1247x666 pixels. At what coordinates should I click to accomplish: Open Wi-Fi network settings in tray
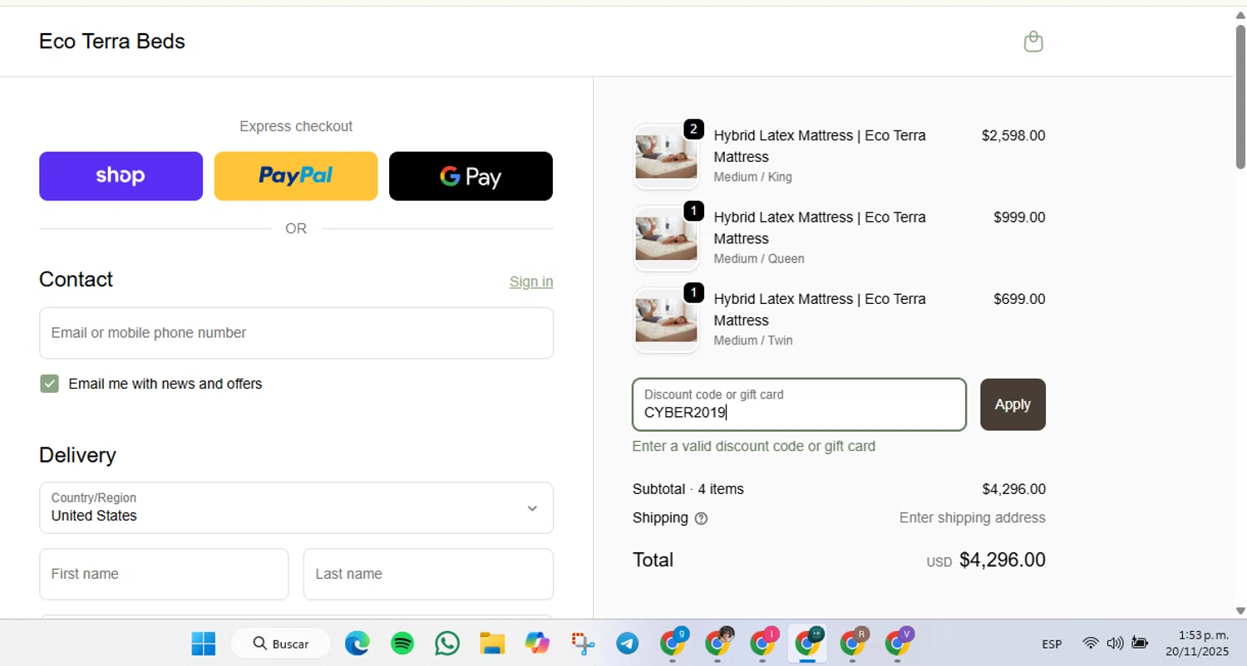(1091, 643)
